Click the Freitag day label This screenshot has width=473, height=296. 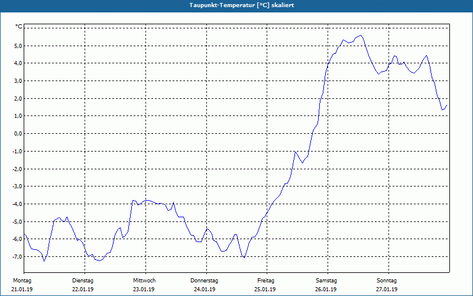coord(265,281)
